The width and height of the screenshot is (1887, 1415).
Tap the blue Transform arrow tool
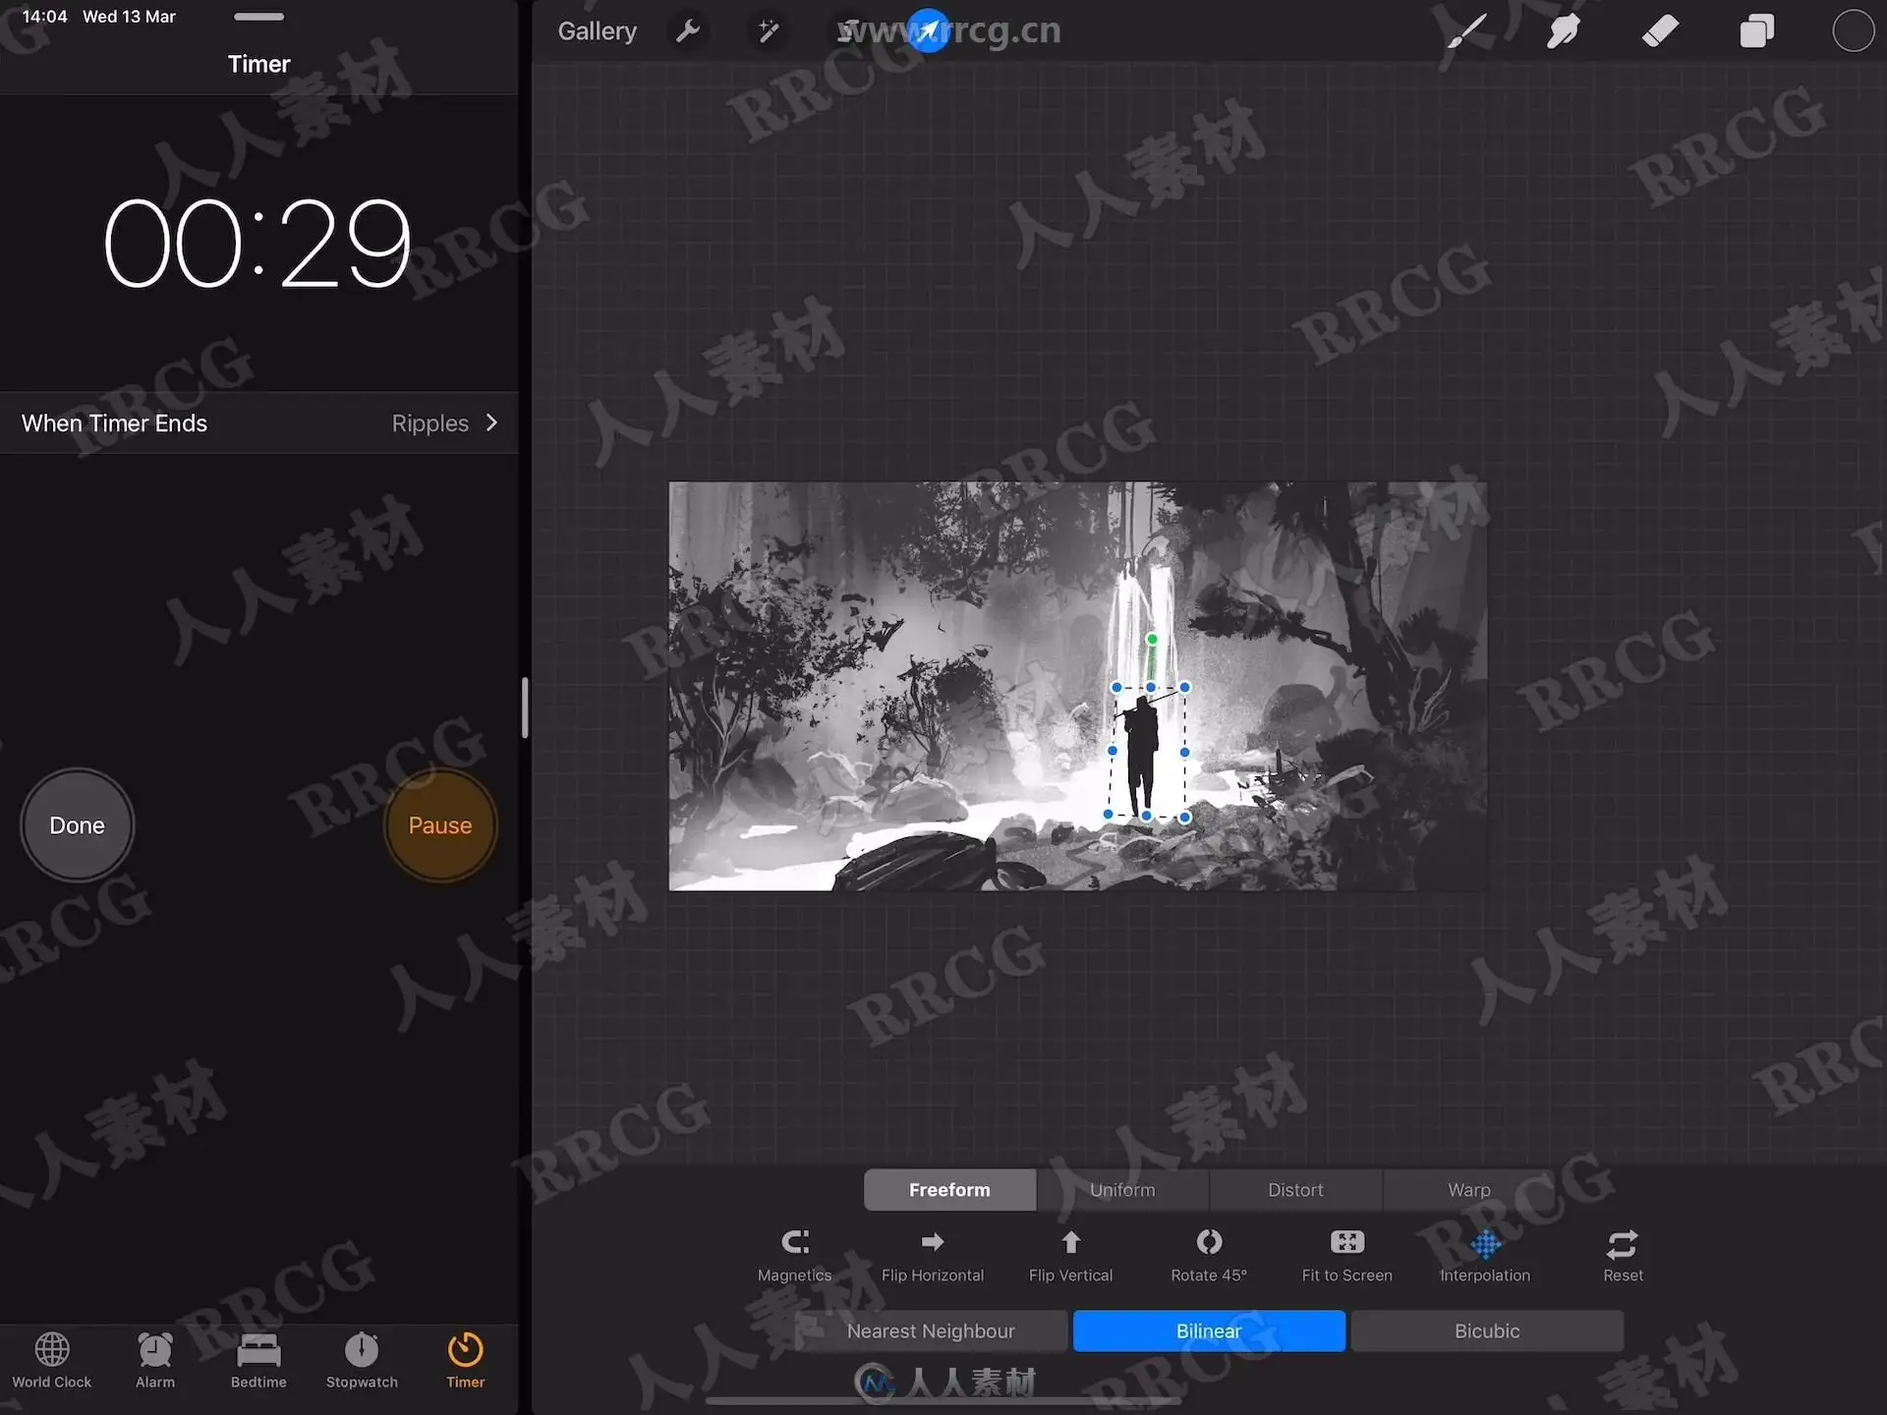pyautogui.click(x=927, y=31)
